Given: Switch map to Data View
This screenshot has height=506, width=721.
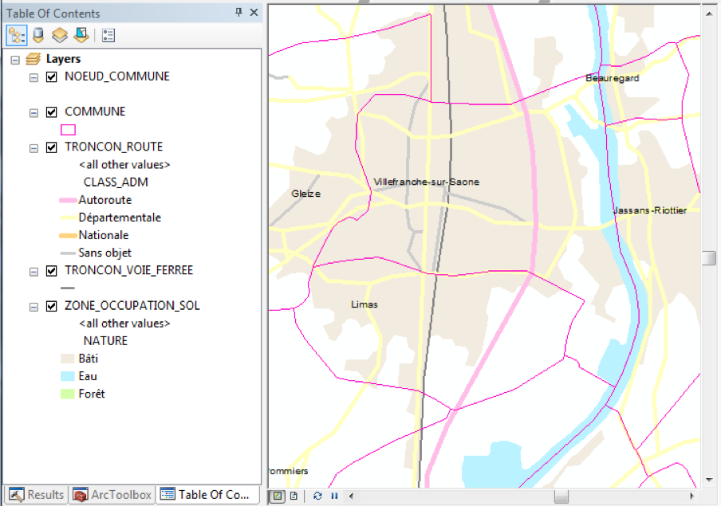Looking at the screenshot, I should click(x=278, y=496).
